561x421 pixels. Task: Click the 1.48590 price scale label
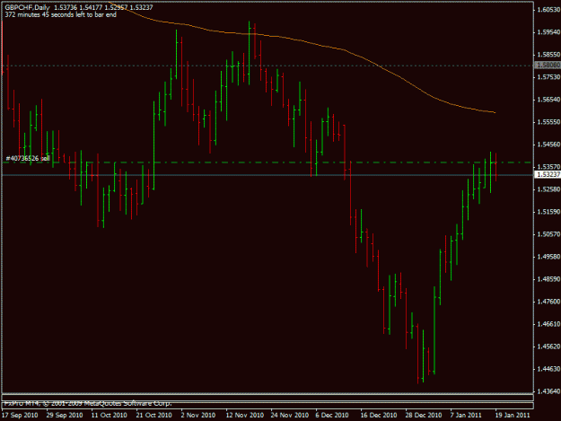[548, 279]
